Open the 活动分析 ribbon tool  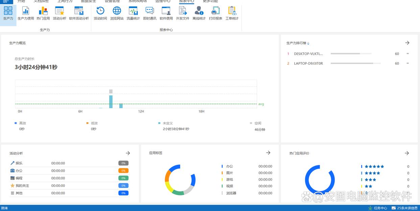coord(60,13)
